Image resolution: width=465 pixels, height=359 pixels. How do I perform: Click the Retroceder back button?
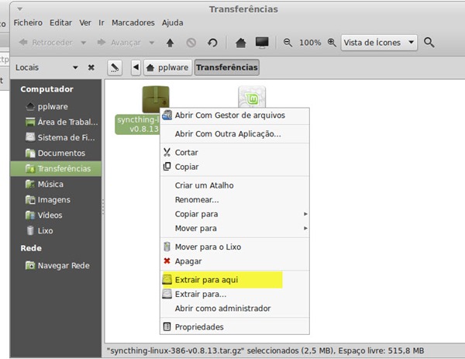point(46,43)
